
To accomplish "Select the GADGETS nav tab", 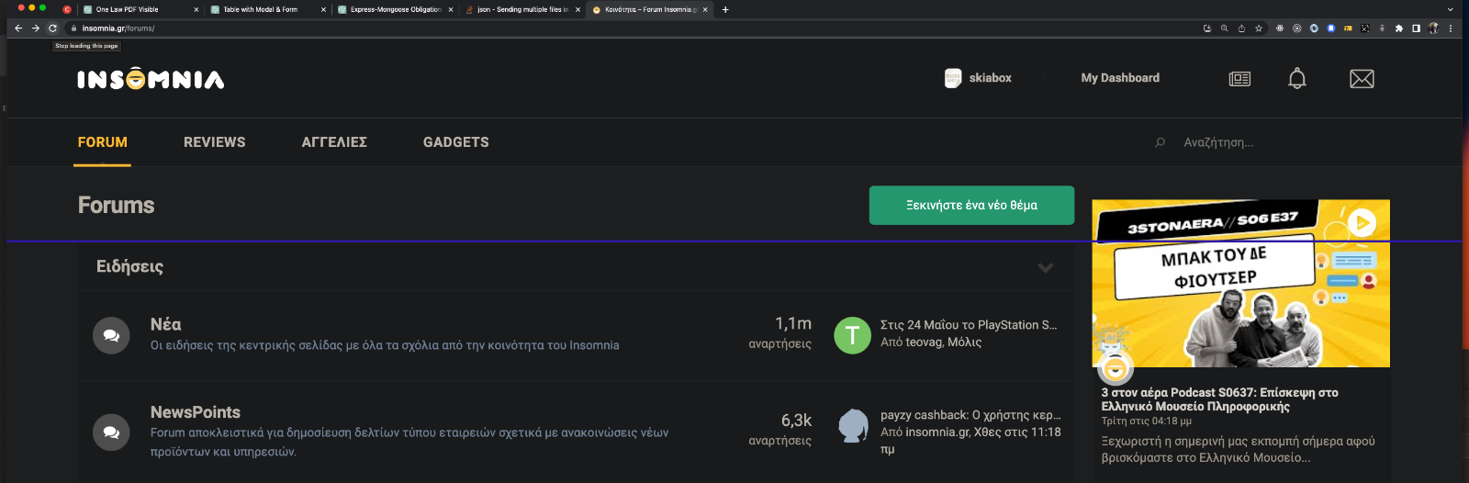I will (x=456, y=142).
